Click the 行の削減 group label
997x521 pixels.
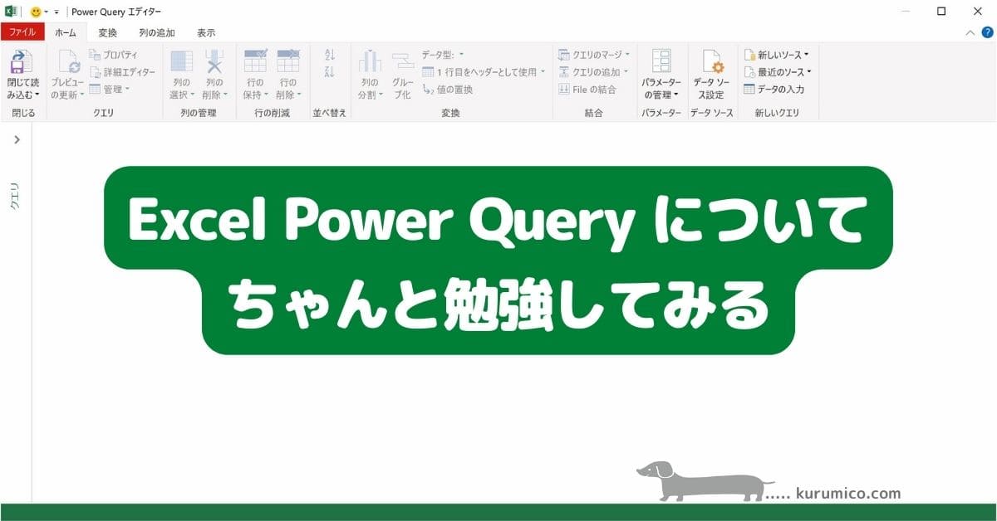point(271,113)
